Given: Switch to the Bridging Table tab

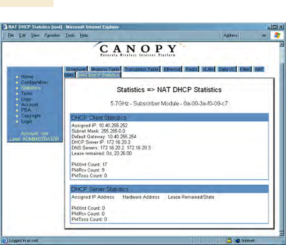Looking at the screenshot, I should tap(105, 69).
